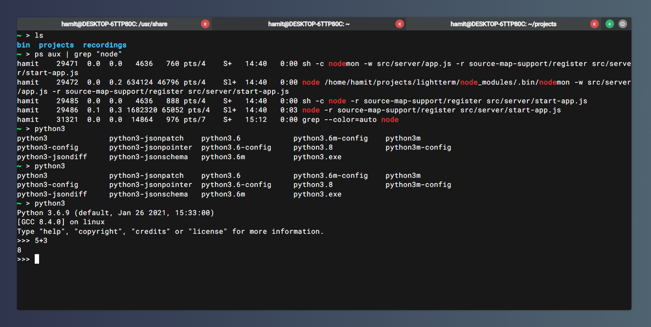Image resolution: width=651 pixels, height=327 pixels.
Task: Click process ID 29486
Action: [67, 110]
